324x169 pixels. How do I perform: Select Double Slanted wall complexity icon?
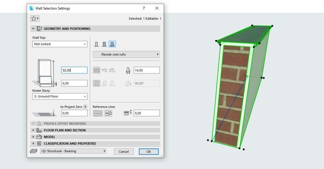(x=112, y=83)
